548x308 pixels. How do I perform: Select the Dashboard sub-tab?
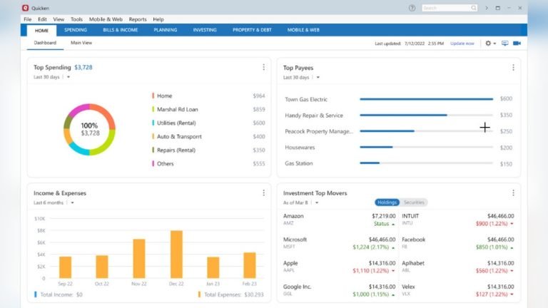point(45,43)
